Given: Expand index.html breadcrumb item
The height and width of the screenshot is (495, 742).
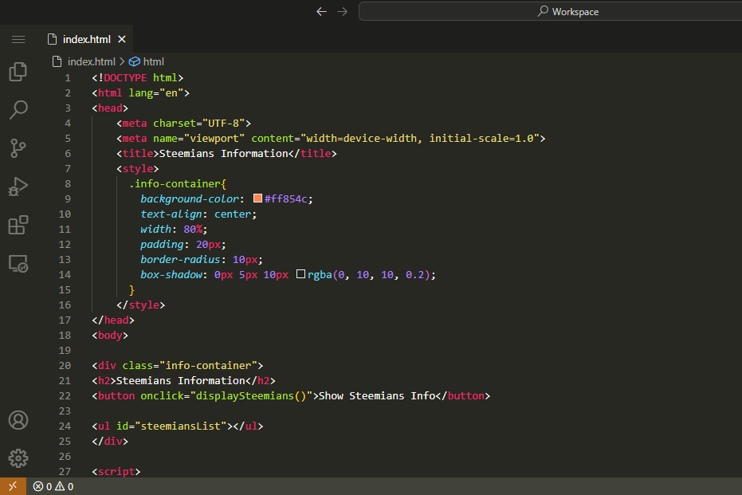Looking at the screenshot, I should coord(90,61).
